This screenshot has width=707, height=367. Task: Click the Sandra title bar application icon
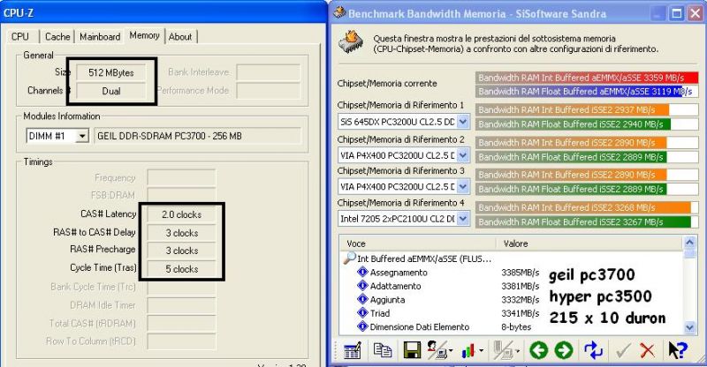point(339,12)
